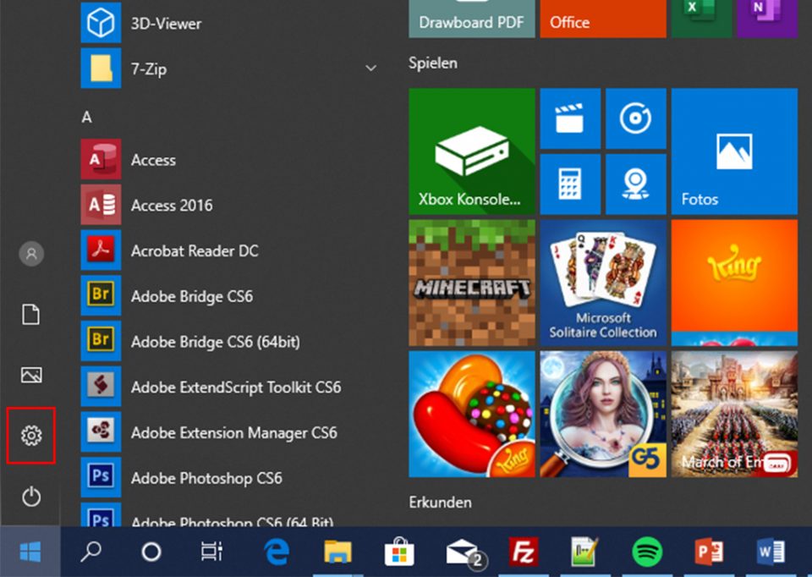Image resolution: width=812 pixels, height=577 pixels.
Task: Open the Groove Music disc tile
Action: coord(634,119)
